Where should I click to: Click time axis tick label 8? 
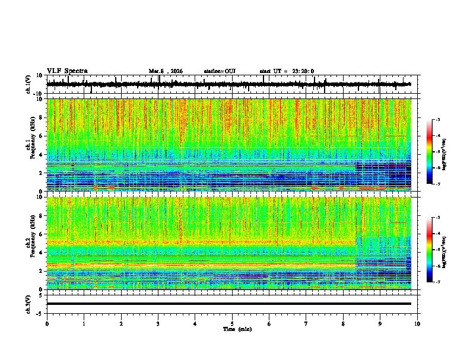343,324
